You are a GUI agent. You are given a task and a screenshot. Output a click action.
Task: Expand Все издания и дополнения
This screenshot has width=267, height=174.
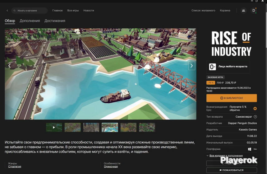[226, 156]
